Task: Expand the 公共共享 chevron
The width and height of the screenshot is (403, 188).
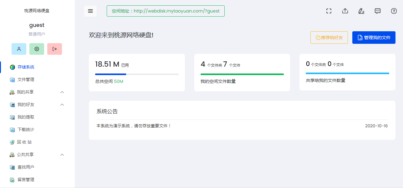Action: pos(62,155)
